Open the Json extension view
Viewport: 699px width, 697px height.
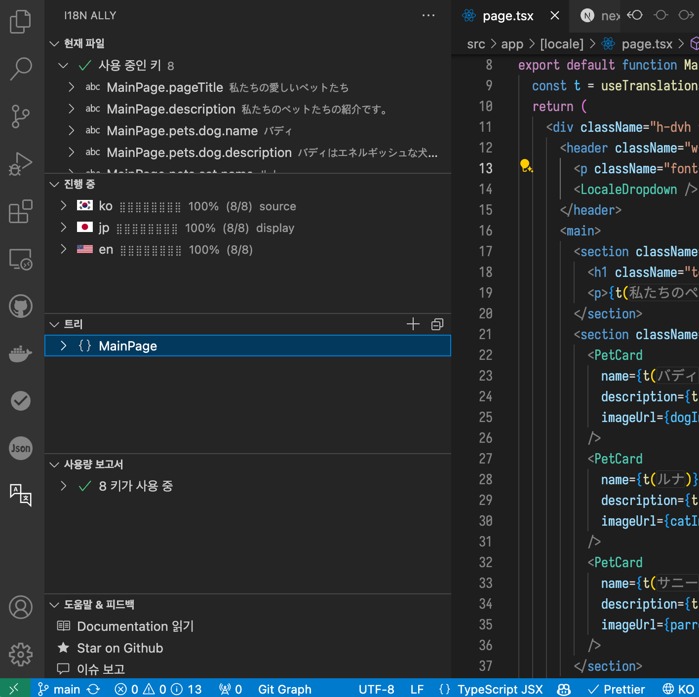point(20,448)
